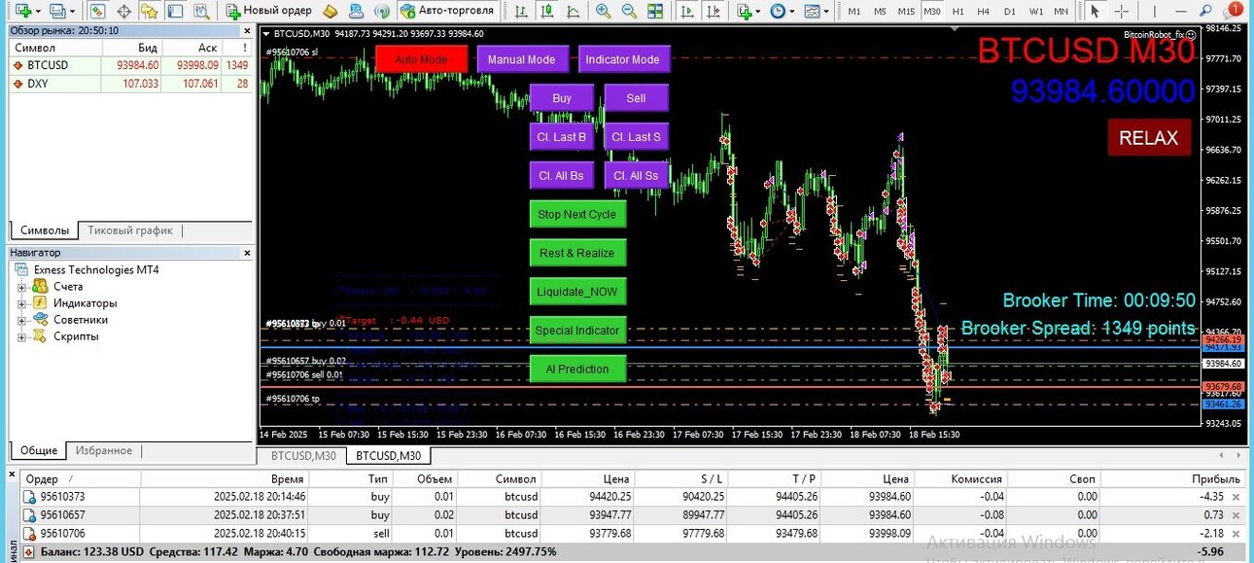The height and width of the screenshot is (563, 1254).
Task: Sort orders by Прибыль column header
Action: click(1173, 478)
